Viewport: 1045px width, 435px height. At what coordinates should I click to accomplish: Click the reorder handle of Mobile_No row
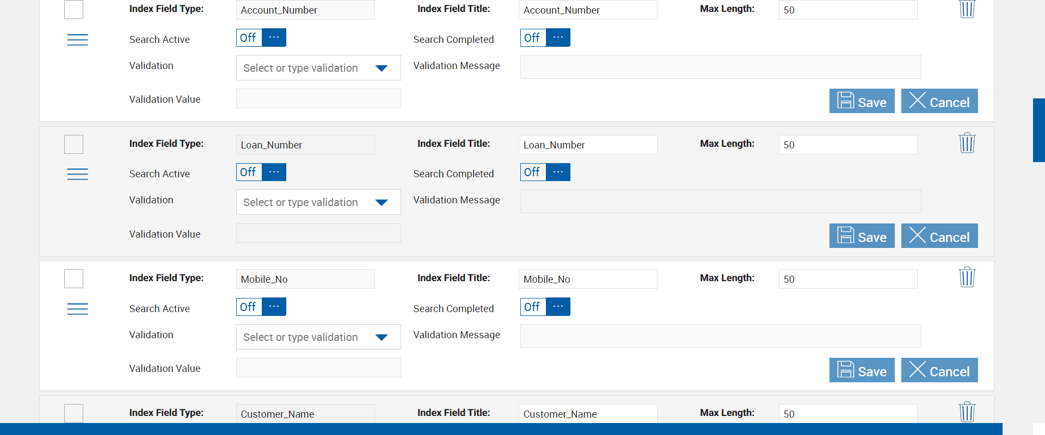[77, 309]
